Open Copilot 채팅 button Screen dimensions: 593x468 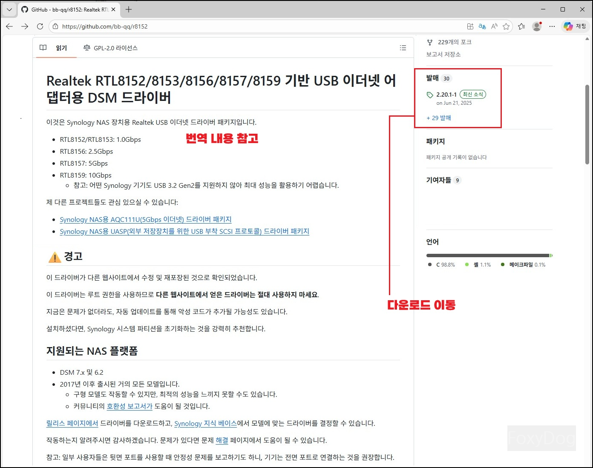tap(575, 26)
